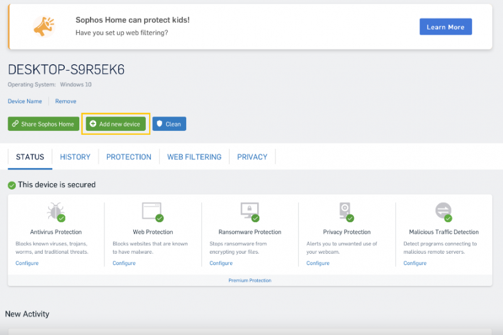503x335 pixels.
Task: Open the Device Name link
Action: (25, 101)
